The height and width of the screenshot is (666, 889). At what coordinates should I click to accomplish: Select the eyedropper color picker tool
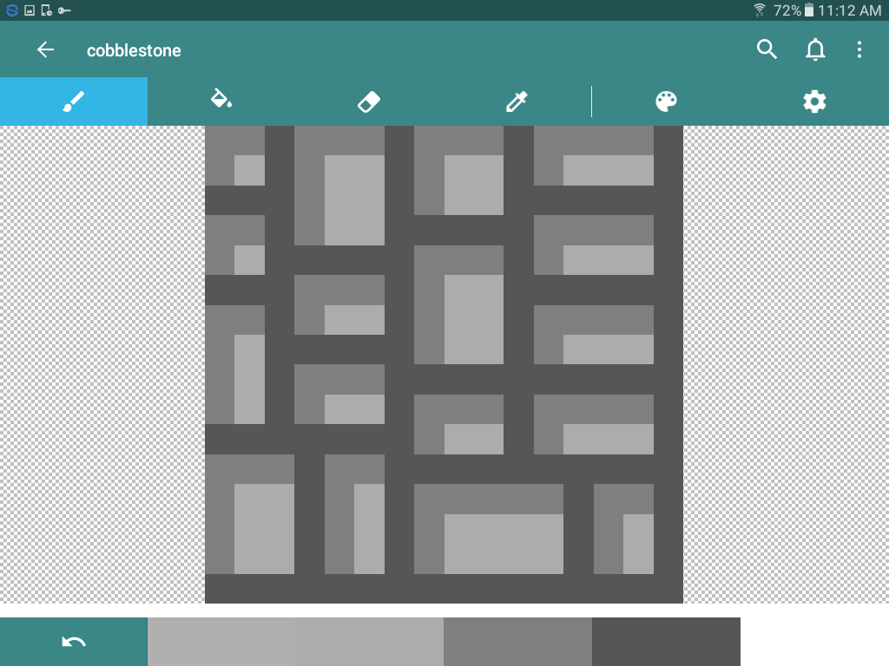pyautogui.click(x=517, y=101)
